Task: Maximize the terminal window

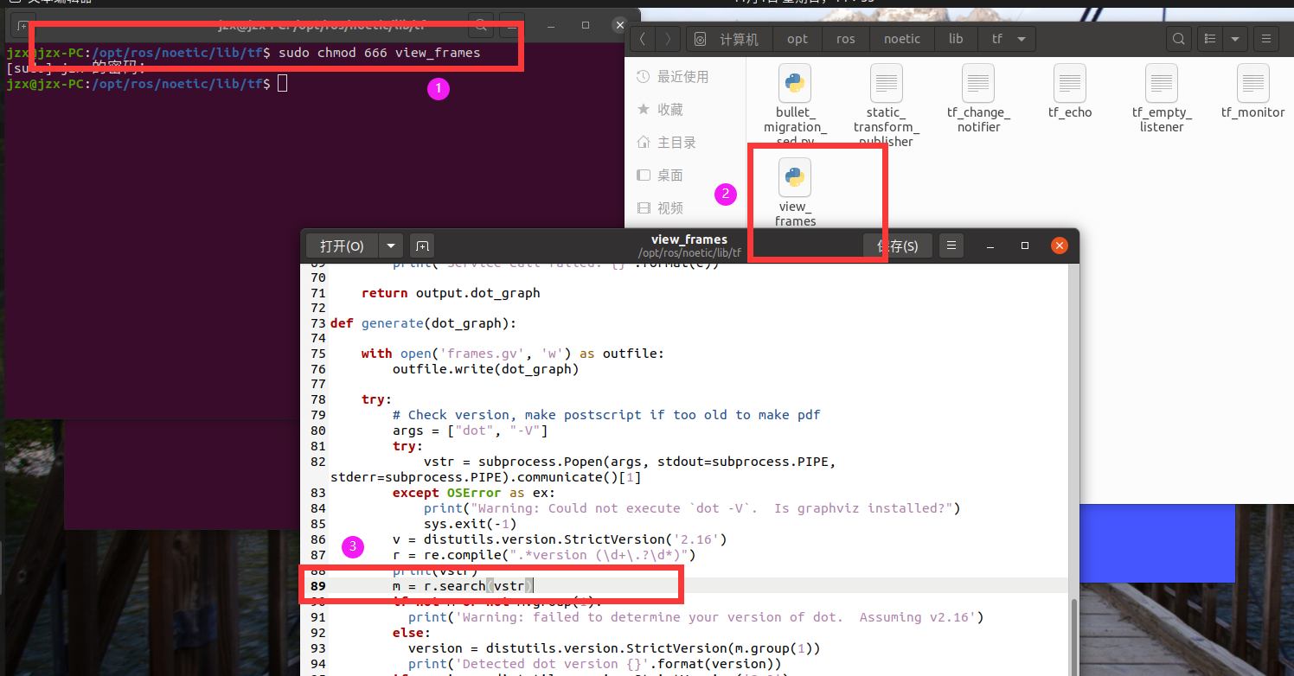Action: [x=586, y=25]
